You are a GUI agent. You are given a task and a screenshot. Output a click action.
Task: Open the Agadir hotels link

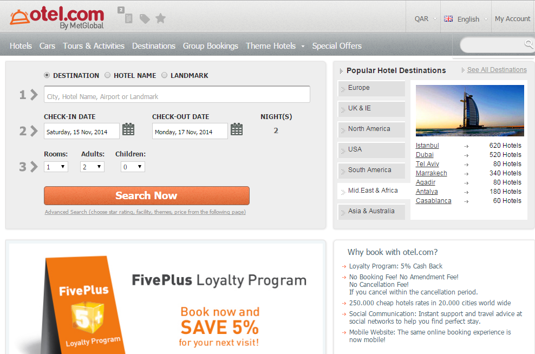click(426, 182)
